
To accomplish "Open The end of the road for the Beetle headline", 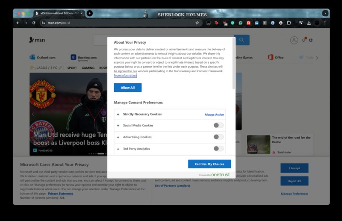I will tap(291, 140).
